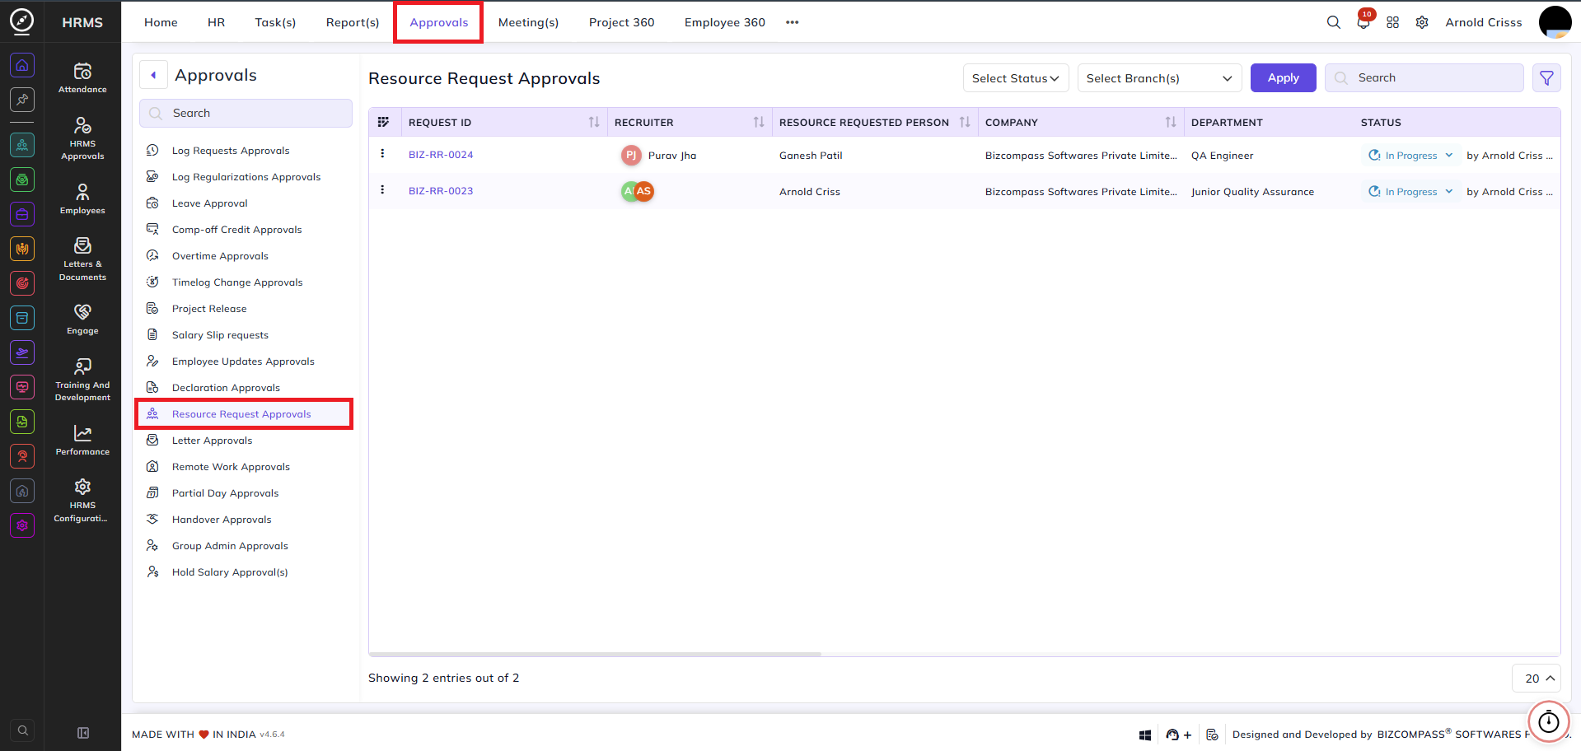
Task: Open row actions for BIZ-RR-0023
Action: click(382, 190)
